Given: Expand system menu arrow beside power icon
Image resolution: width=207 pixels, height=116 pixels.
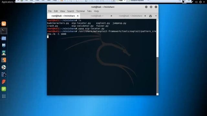Looking at the screenshot, I should pyautogui.click(x=204, y=2).
